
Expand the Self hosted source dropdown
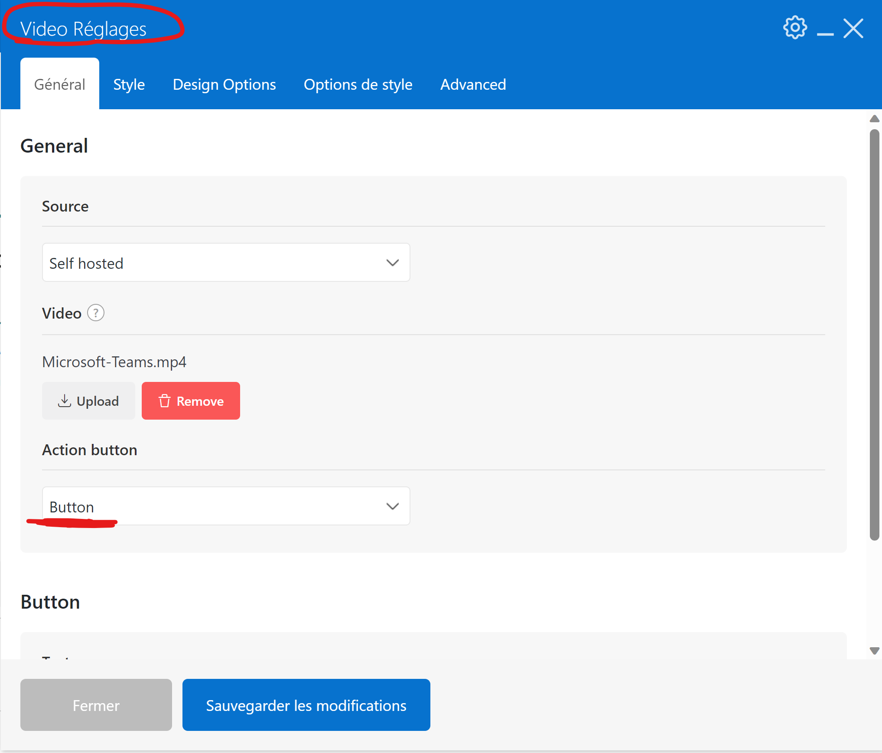coord(226,262)
